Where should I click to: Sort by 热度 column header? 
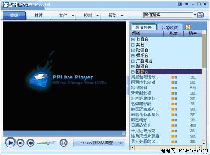coord(173,33)
